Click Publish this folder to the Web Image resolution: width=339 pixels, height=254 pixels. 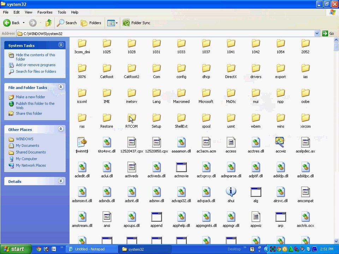[35, 105]
